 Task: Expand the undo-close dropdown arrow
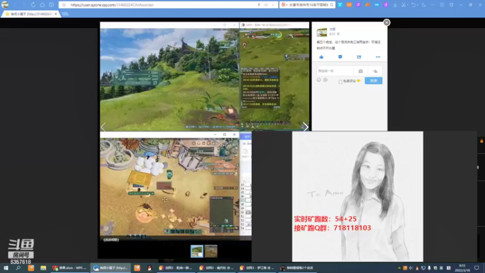tap(418, 5)
